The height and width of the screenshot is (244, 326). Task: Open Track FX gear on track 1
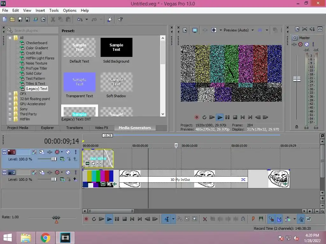pos(57,152)
